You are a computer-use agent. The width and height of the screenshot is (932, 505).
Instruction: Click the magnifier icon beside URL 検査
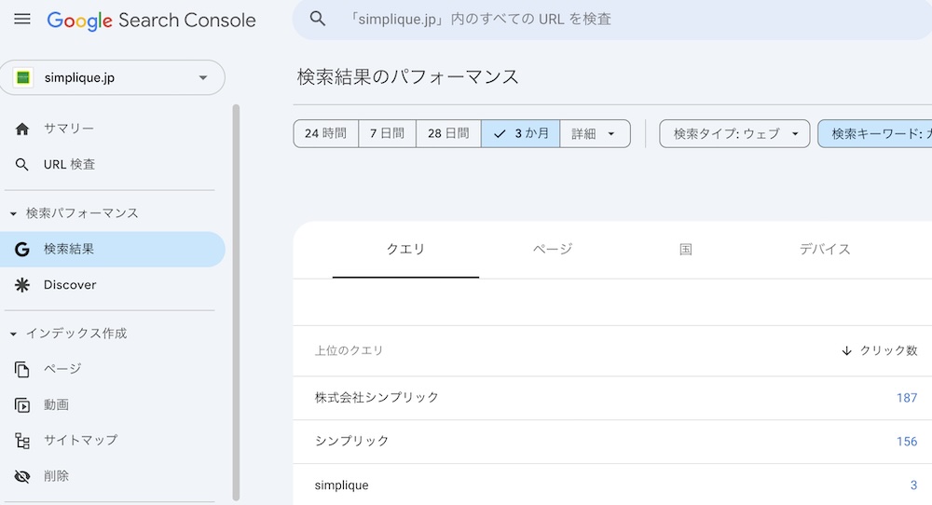point(22,165)
